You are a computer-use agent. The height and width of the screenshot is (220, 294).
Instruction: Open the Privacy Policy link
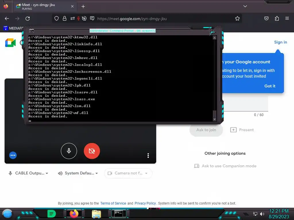tap(145, 203)
